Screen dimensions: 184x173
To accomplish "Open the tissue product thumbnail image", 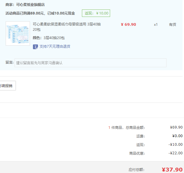I will 18,33.
